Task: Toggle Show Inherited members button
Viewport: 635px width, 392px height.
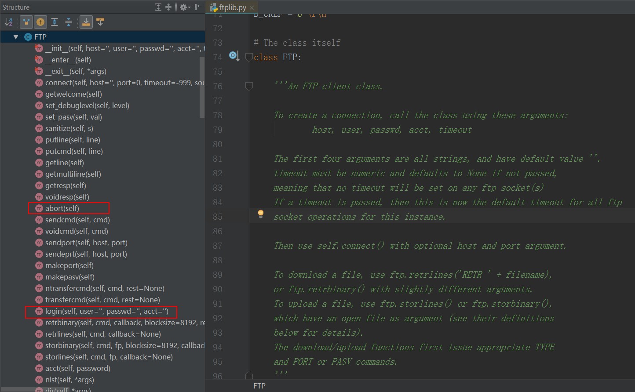Action: point(26,22)
